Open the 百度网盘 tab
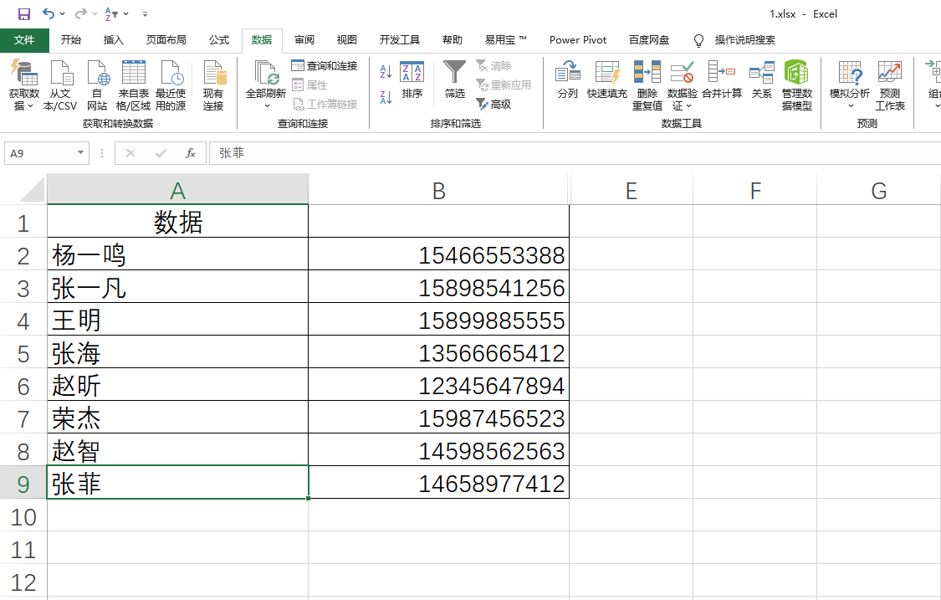The height and width of the screenshot is (600, 941). (649, 40)
